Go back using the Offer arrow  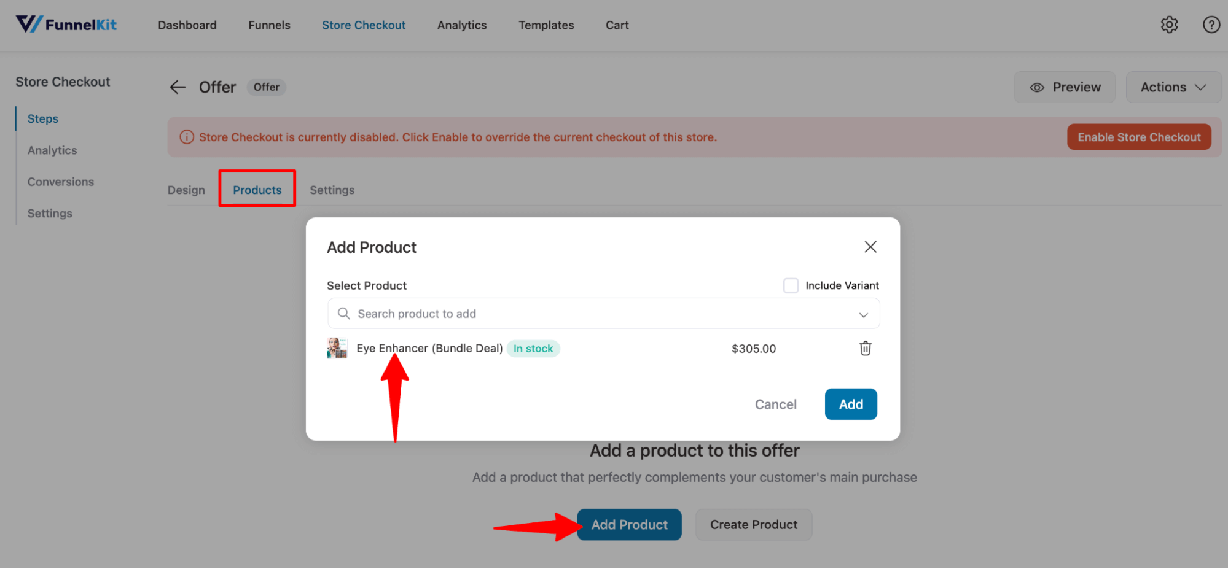coord(178,87)
